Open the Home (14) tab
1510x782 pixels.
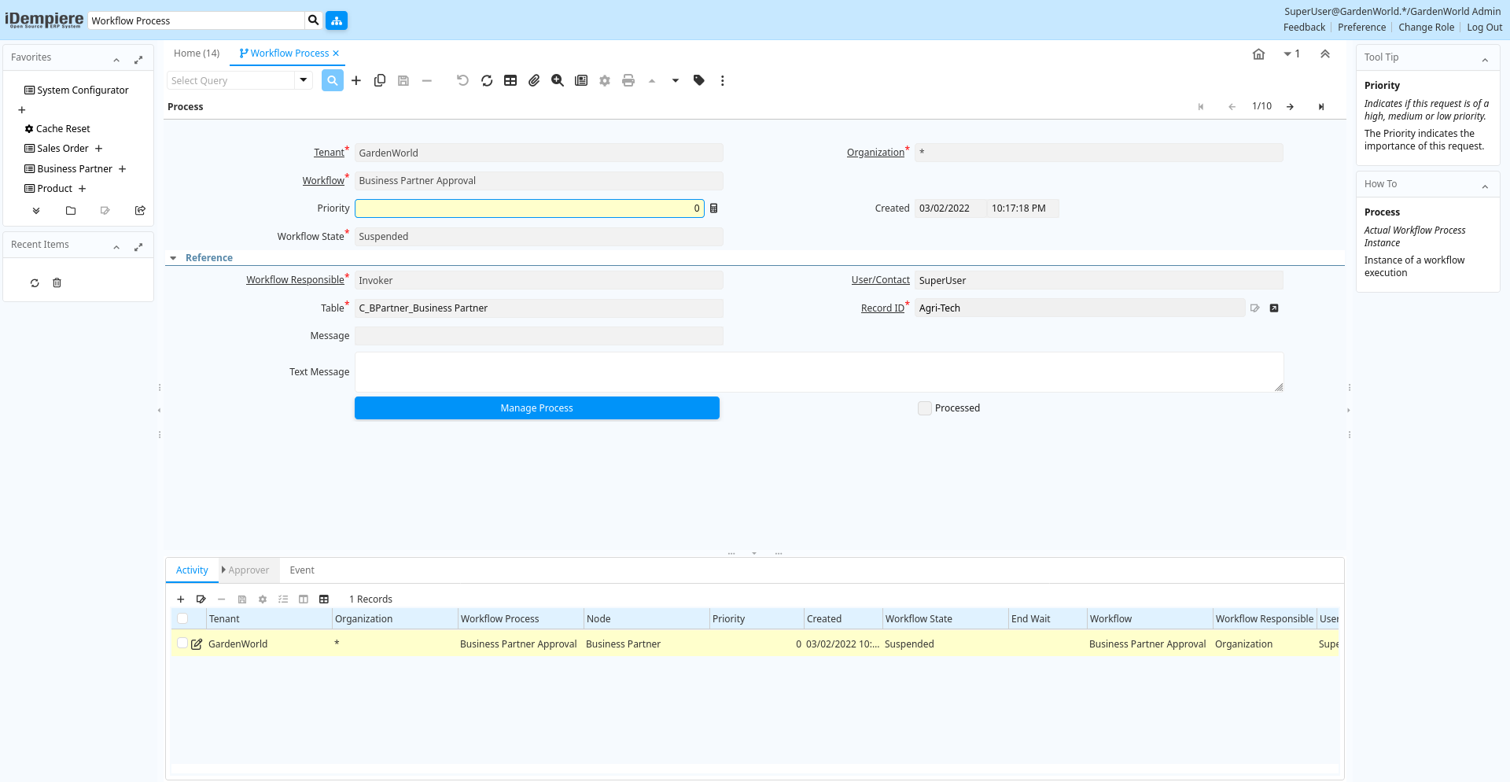pos(197,53)
